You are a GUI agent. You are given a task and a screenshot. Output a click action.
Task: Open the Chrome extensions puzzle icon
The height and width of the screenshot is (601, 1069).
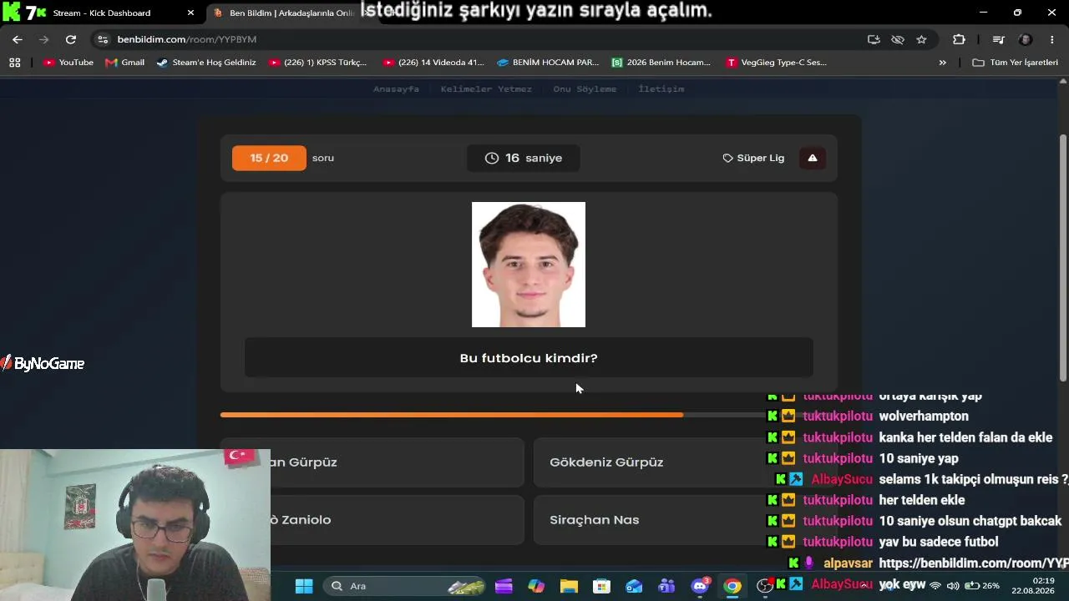959,39
